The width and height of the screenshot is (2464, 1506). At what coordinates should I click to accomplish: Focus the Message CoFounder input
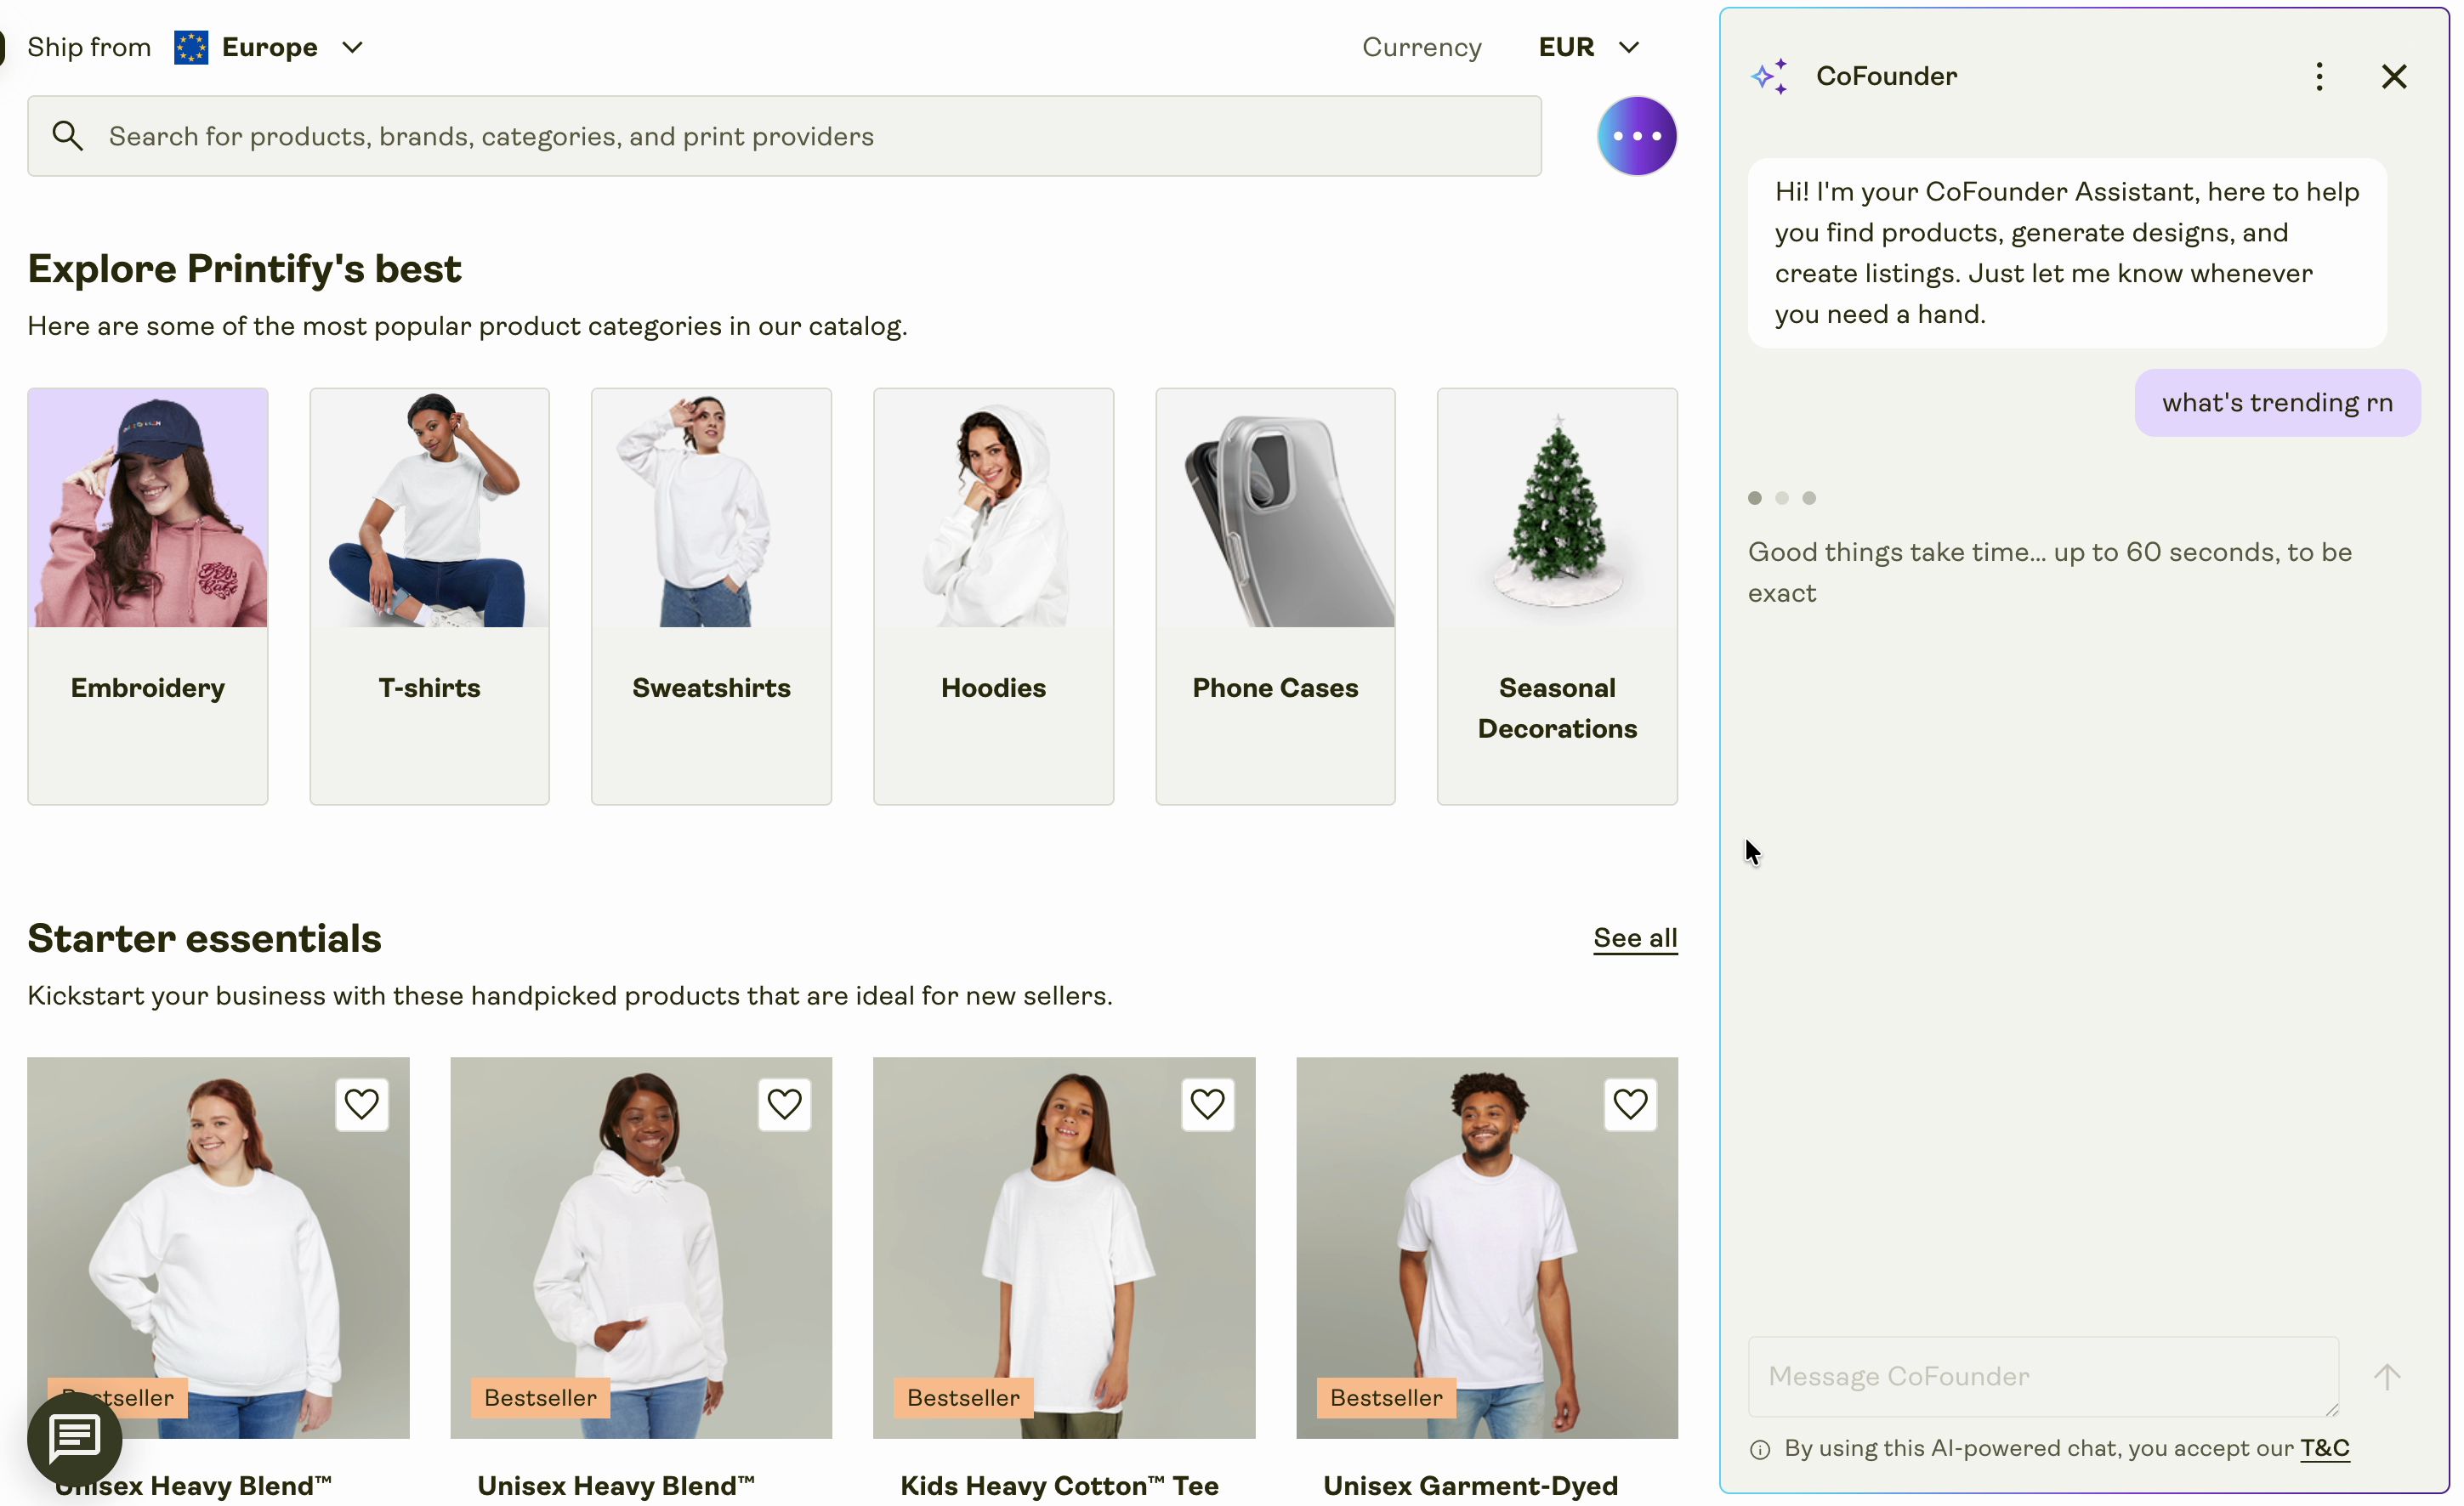(x=2042, y=1376)
